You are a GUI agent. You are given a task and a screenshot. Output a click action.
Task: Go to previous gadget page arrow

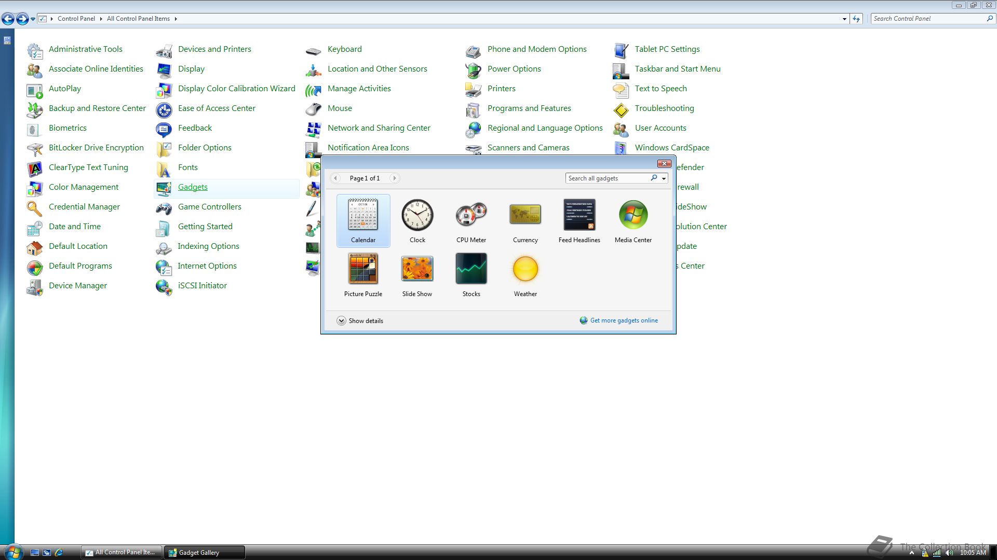click(x=335, y=178)
